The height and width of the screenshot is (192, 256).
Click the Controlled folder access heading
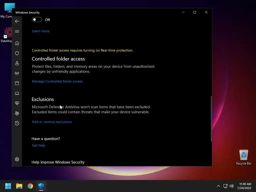[58, 59]
